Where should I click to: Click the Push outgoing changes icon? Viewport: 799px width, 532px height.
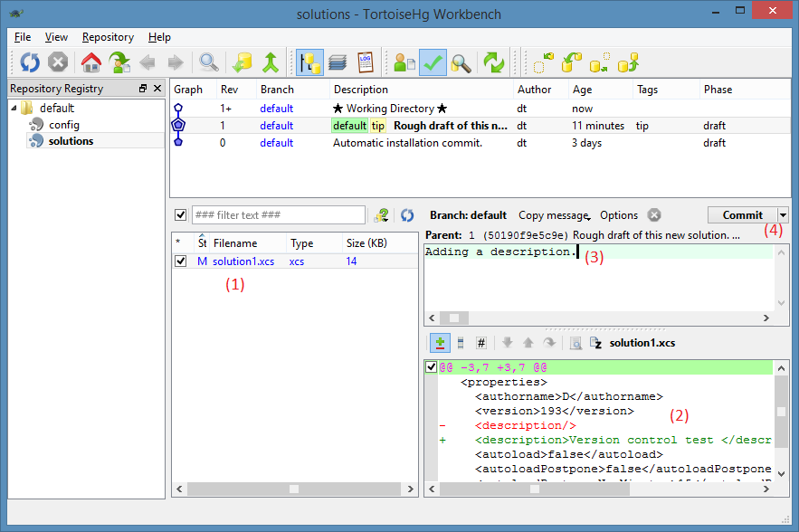(x=628, y=62)
